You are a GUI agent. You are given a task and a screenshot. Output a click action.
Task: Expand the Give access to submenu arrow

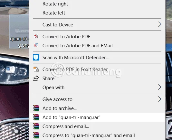pyautogui.click(x=160, y=99)
